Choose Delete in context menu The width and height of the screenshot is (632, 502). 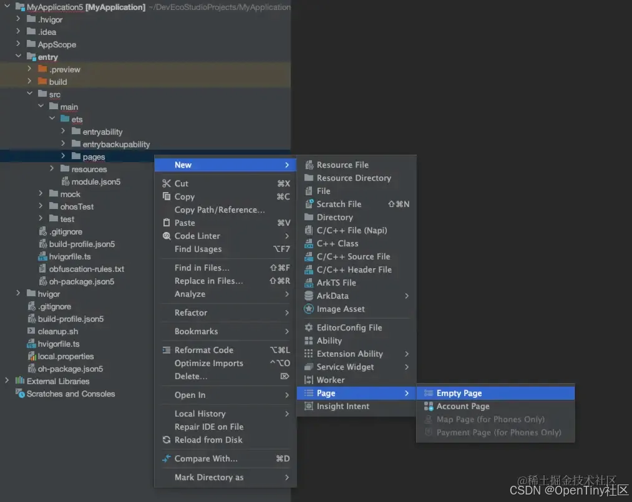225,376
